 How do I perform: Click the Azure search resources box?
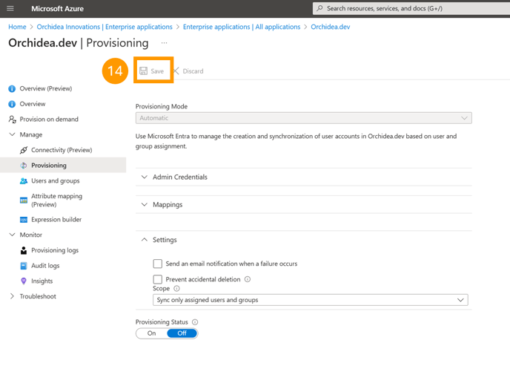[x=411, y=8]
